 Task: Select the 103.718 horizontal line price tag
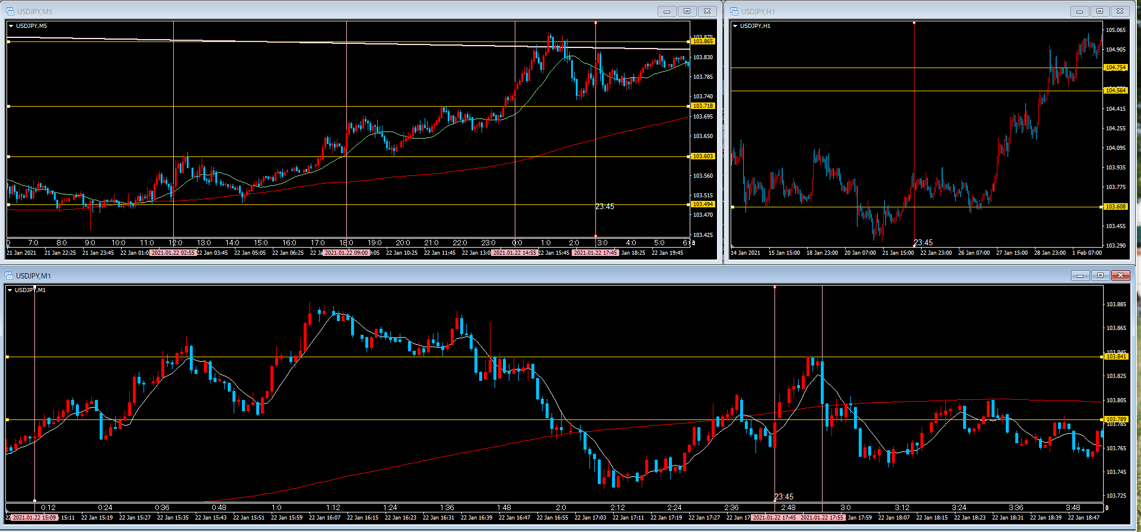click(x=703, y=106)
